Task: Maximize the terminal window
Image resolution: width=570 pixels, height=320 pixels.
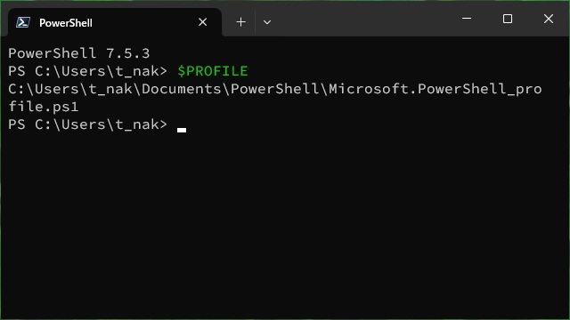Action: [x=508, y=19]
